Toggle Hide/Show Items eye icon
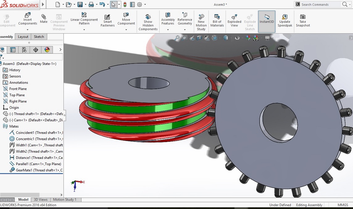Screen dimensions: 353x209 237,38
